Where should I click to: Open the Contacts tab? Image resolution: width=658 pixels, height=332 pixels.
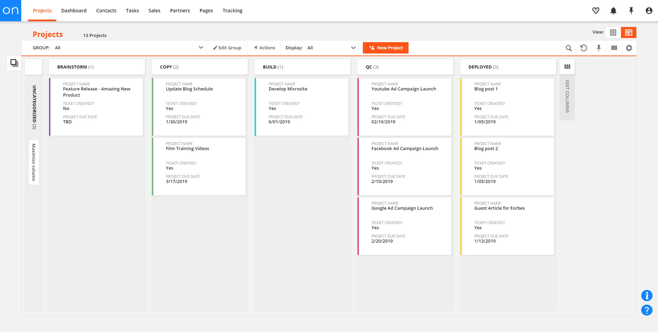pos(106,11)
